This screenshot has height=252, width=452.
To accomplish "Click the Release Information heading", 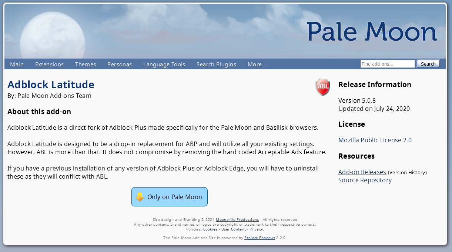I will tap(375, 84).
